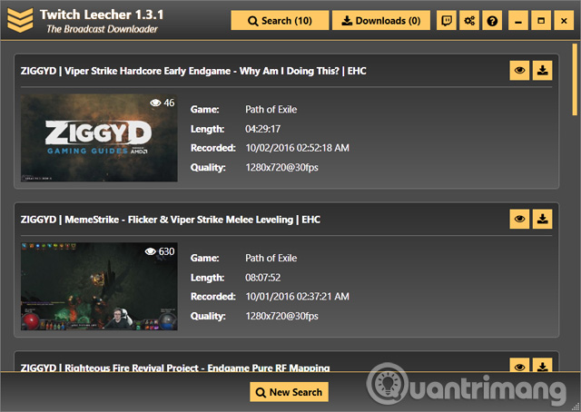Image resolution: width=581 pixels, height=412 pixels.
Task: View the Viper Strike Hardcore video via eye icon
Action: coord(519,71)
